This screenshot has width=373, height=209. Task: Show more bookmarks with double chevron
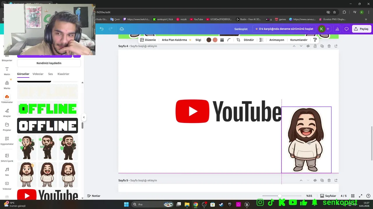(x=366, y=19)
